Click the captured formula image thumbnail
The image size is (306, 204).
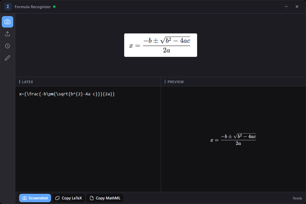click(161, 45)
